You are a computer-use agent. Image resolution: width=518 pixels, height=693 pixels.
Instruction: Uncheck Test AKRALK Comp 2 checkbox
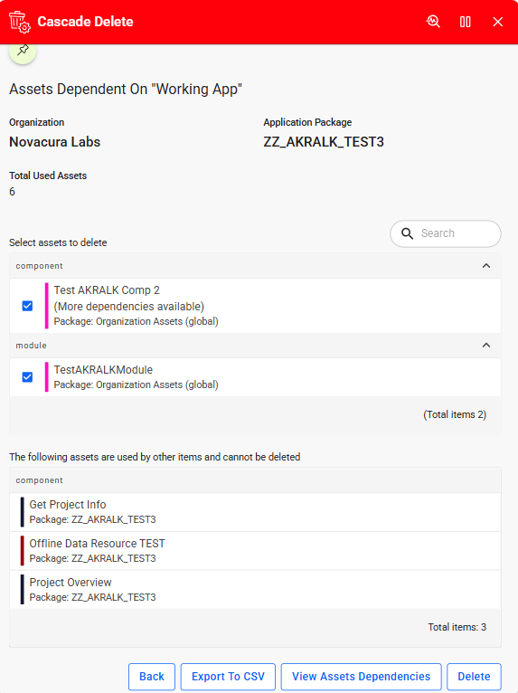pyautogui.click(x=27, y=306)
